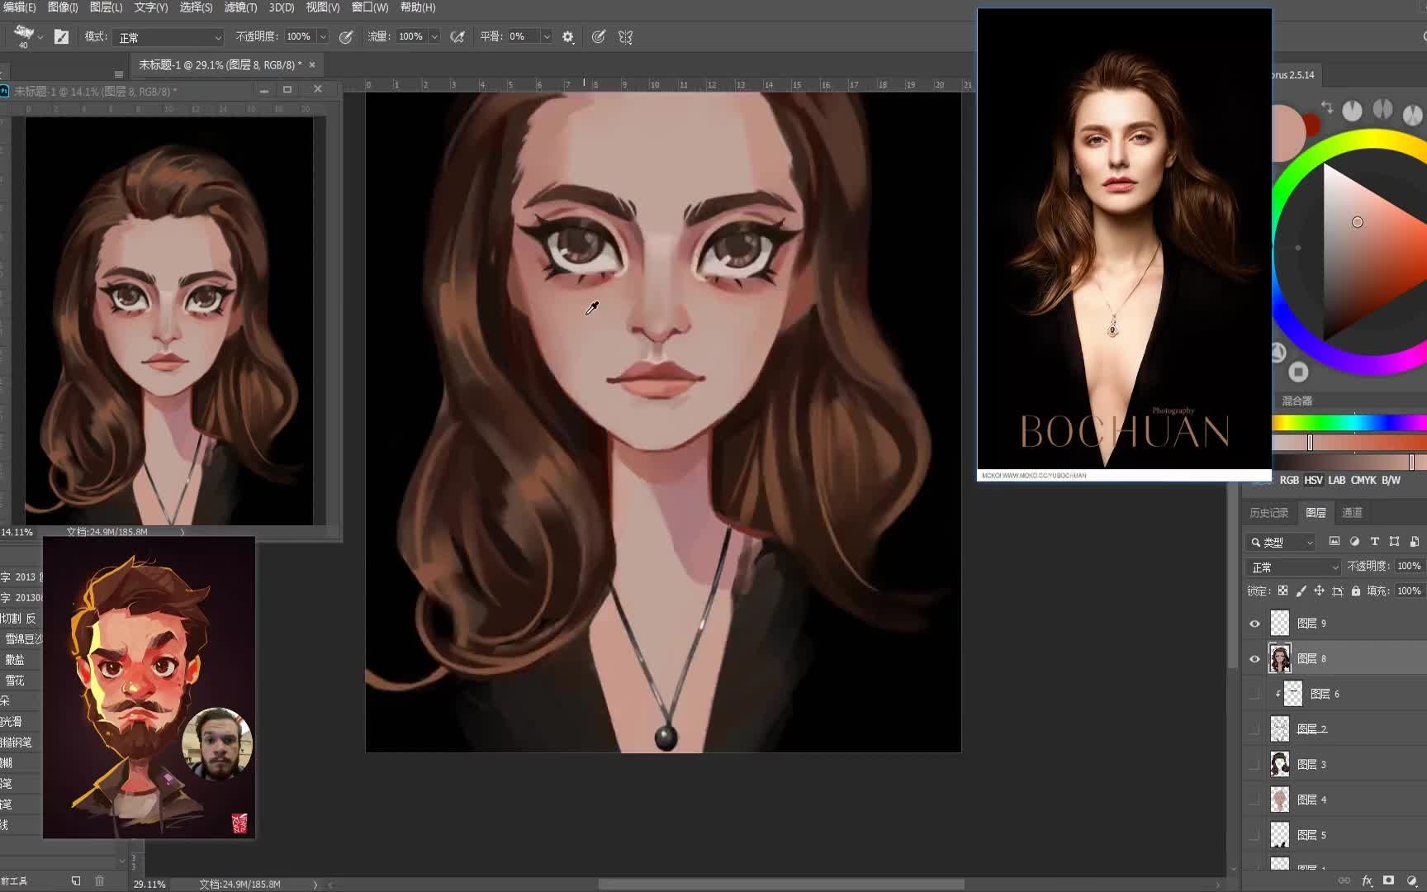Select the 图层 3 layer thumbnail

click(x=1279, y=765)
